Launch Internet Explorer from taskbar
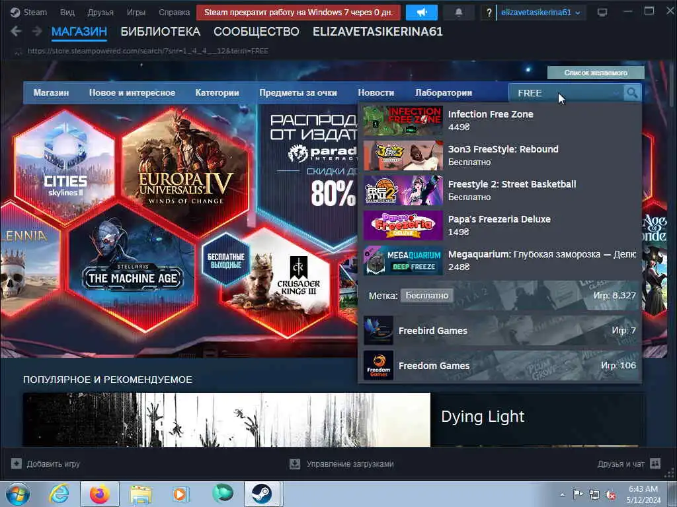677x507 pixels. 59,494
